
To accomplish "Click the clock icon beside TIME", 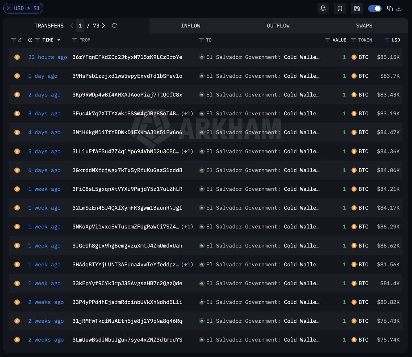I will point(30,40).
